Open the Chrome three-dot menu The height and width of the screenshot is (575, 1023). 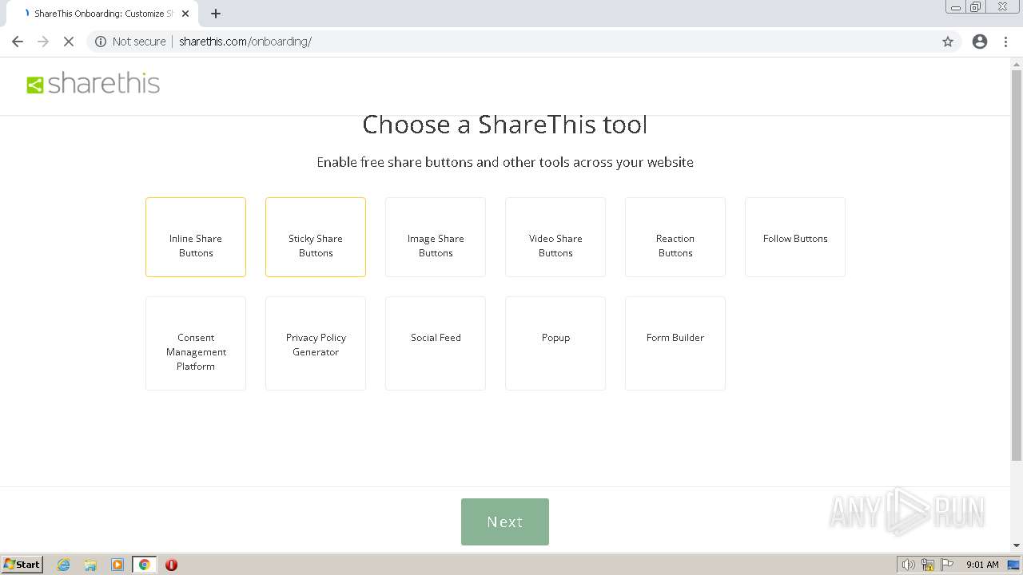[1006, 42]
